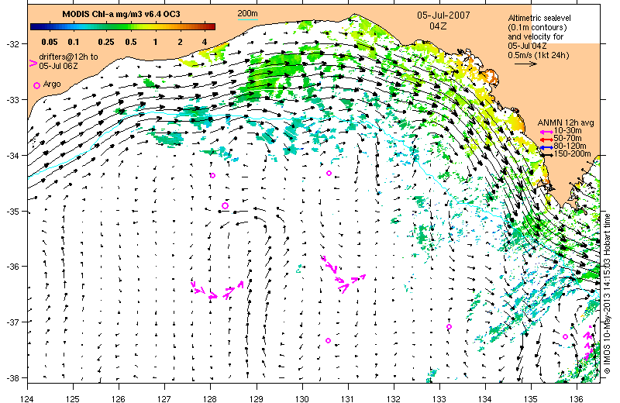Screen dimensions: 620x403
Task: Click the drifter track near 136.3E, 37.3S
Action: (x=589, y=343)
